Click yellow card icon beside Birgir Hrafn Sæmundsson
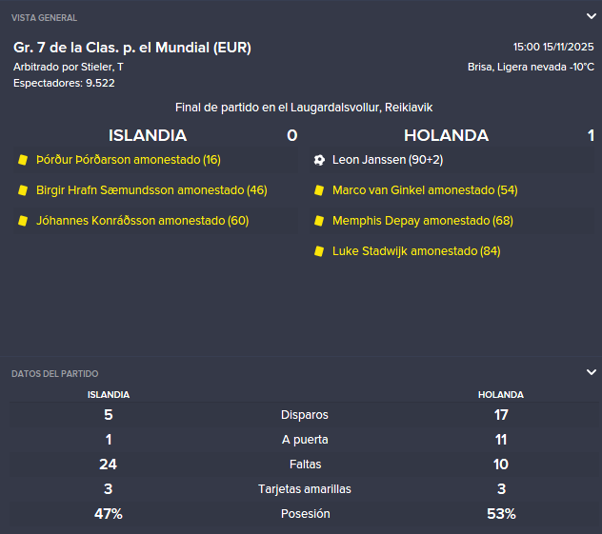This screenshot has width=602, height=534. [23, 190]
